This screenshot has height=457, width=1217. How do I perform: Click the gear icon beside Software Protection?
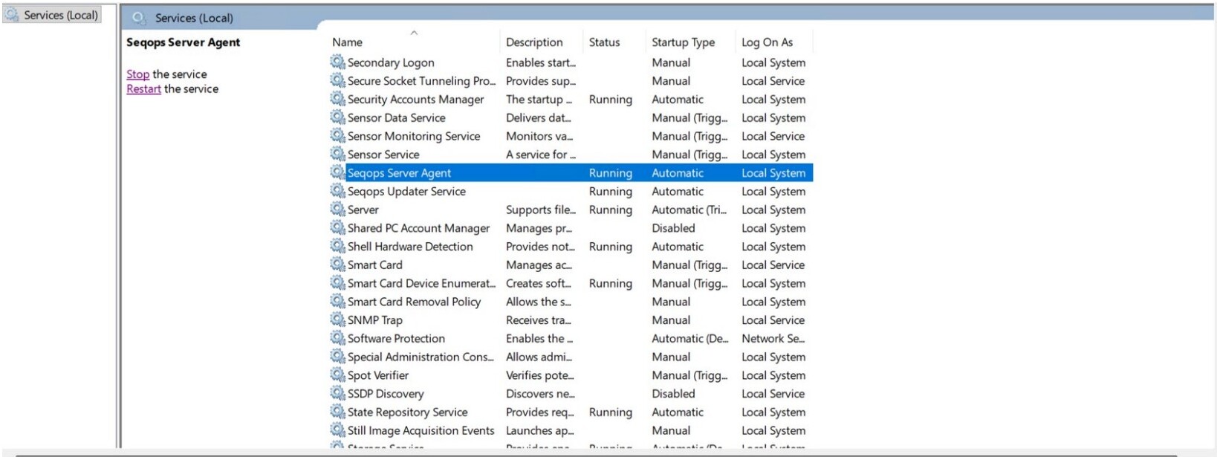pyautogui.click(x=338, y=338)
